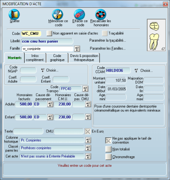Viewport: 170px width, 180px height.
Task: Open the Code graphique tab
Action: coord(57,58)
